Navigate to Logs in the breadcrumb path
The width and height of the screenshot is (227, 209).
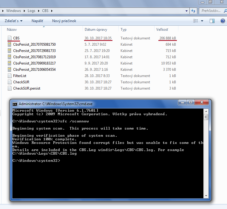tap(31, 11)
